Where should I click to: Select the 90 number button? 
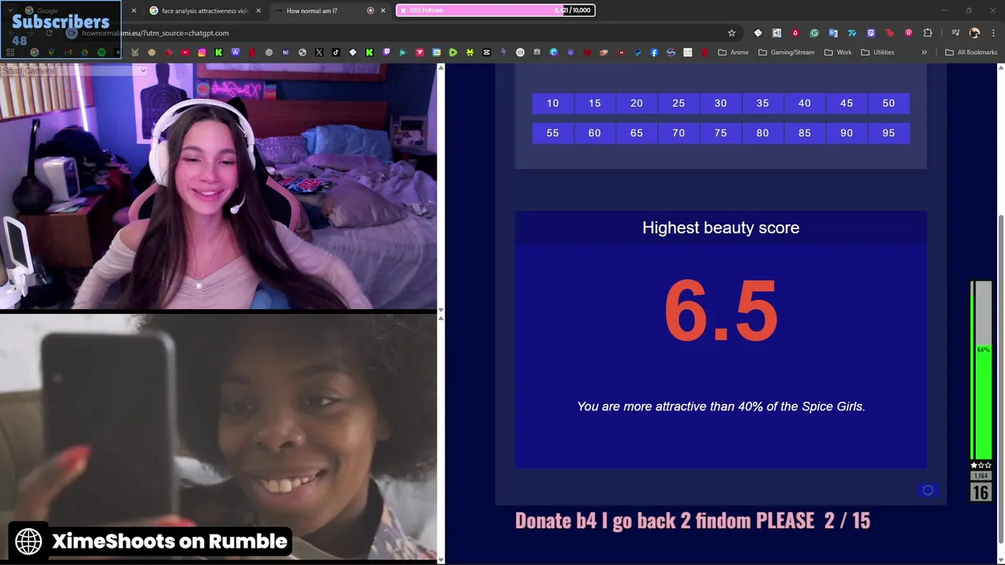pos(846,133)
